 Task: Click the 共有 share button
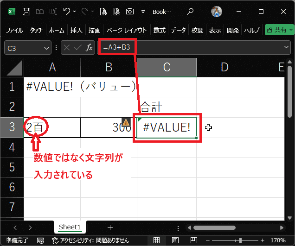click(279, 30)
